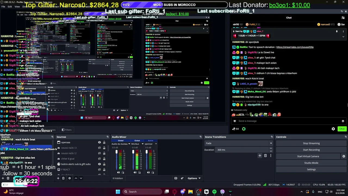Screen dimensions: 348x196
Task: Open virtual camera settings gear icon
Action: (344, 156)
